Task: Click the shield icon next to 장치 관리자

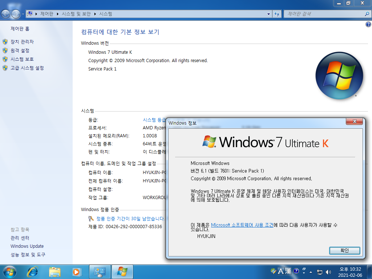Action: pyautogui.click(x=5, y=42)
